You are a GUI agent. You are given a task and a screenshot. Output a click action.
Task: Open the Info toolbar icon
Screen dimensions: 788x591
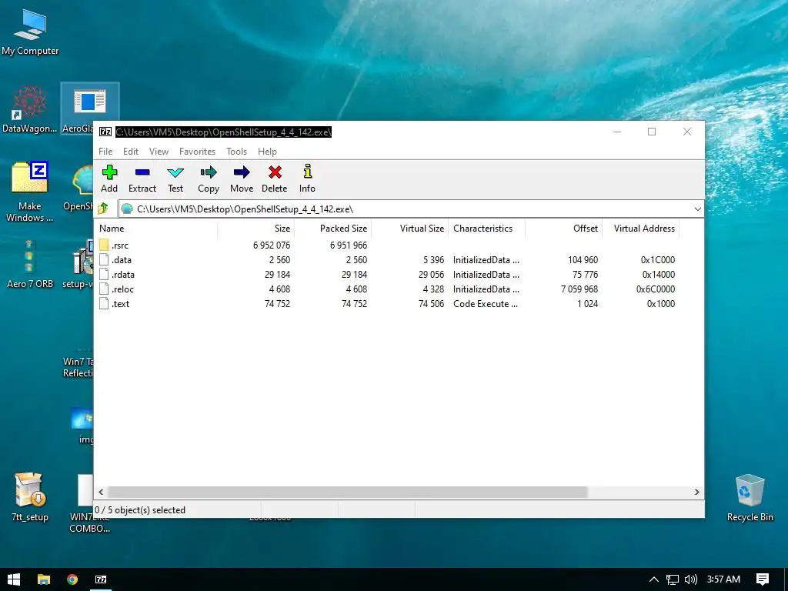point(308,172)
